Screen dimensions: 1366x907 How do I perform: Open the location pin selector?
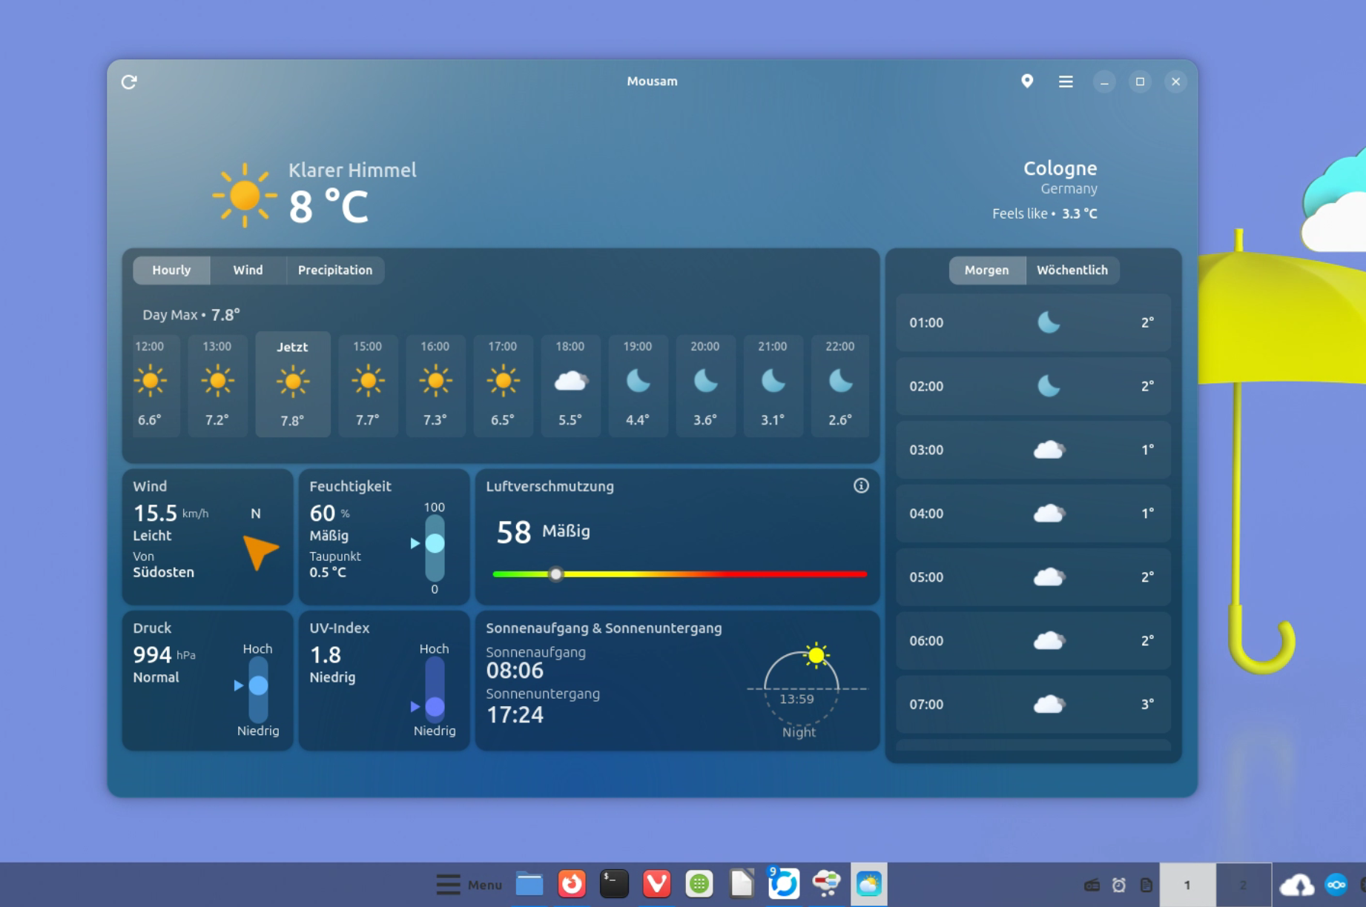(1027, 82)
